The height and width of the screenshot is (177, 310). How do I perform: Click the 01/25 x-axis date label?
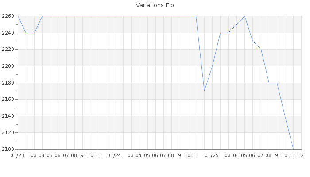coord(212,155)
